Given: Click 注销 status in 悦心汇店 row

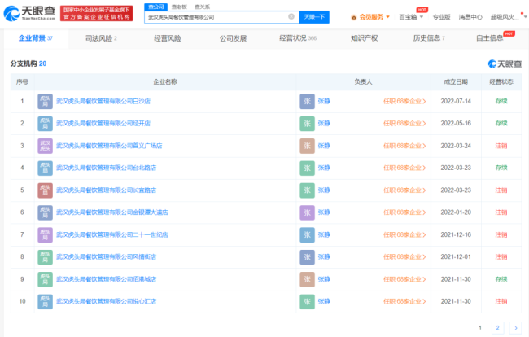Looking at the screenshot, I should [501, 301].
